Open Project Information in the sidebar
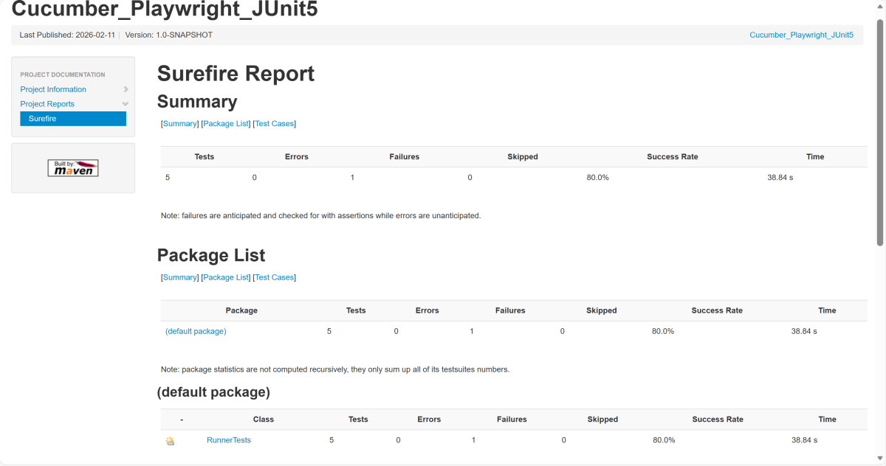The image size is (886, 466). [x=53, y=89]
